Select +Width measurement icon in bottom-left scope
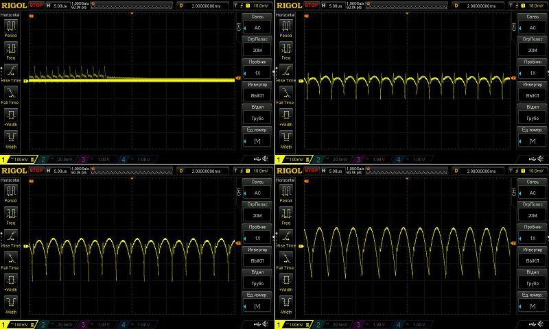 point(12,278)
